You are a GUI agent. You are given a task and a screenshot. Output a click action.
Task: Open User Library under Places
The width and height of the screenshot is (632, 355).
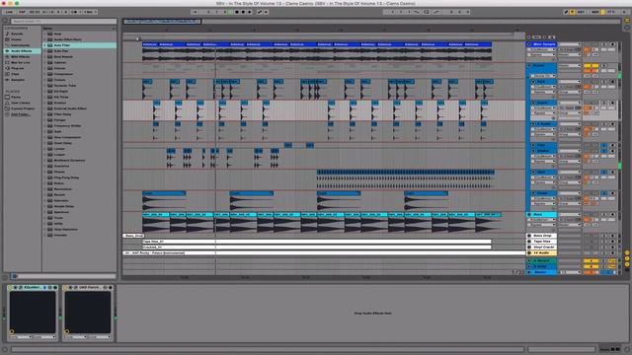click(x=22, y=103)
